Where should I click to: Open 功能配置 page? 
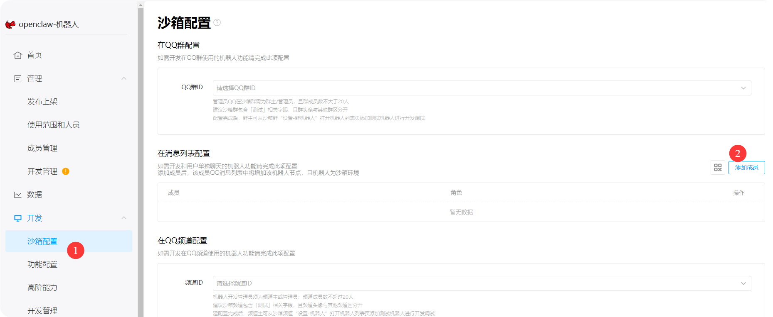pyautogui.click(x=42, y=264)
